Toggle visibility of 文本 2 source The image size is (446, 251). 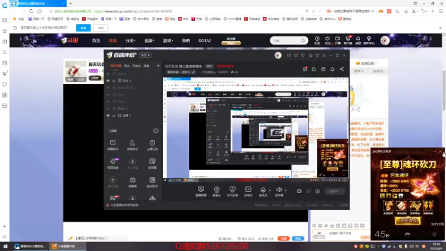coord(108,95)
